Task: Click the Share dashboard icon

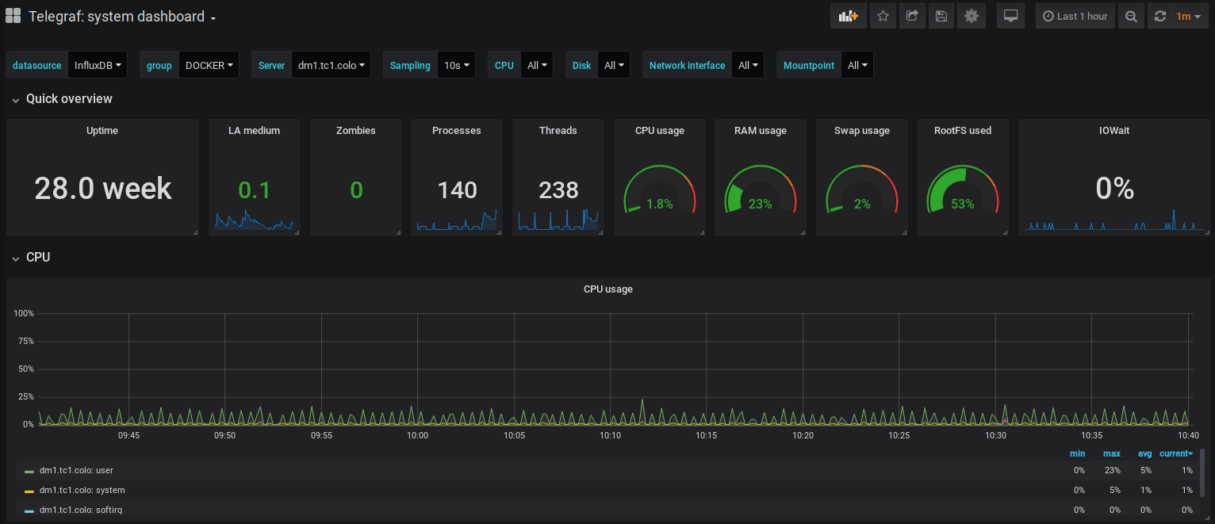Action: [x=912, y=16]
